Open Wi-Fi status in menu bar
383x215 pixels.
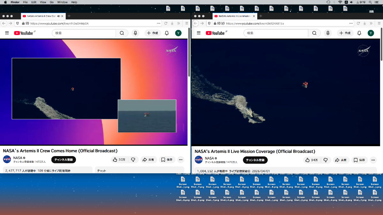coord(340,2)
